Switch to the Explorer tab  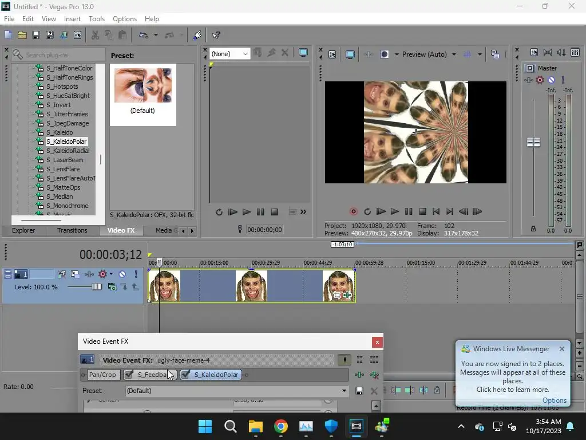[23, 230]
